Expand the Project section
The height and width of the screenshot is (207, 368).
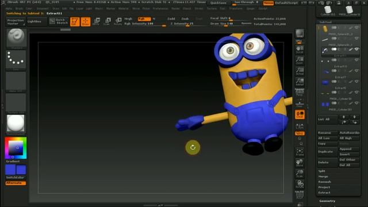(x=324, y=187)
